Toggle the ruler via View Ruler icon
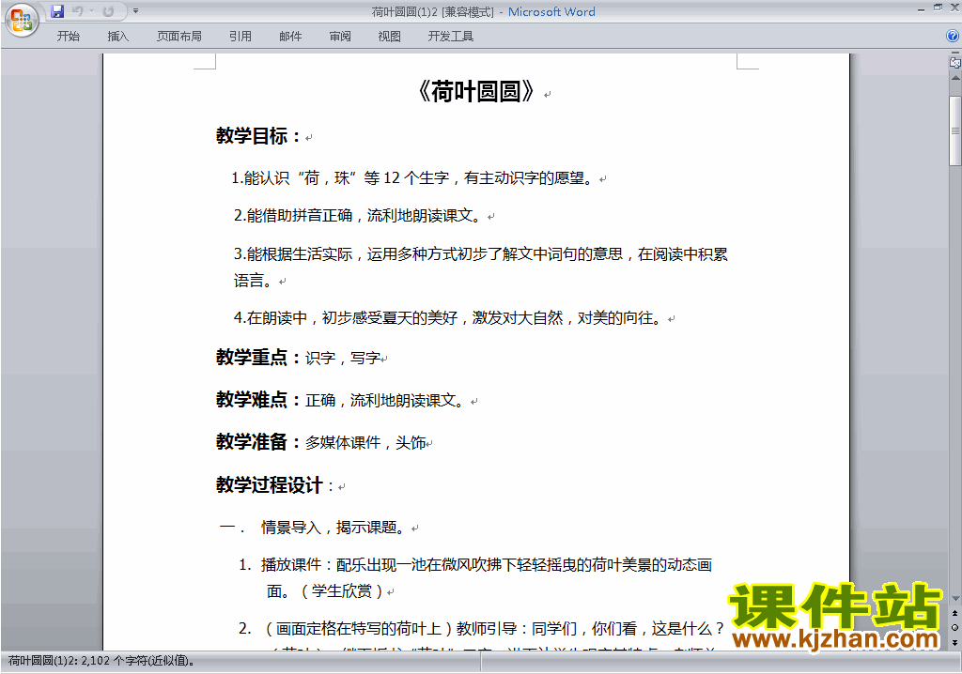Image resolution: width=962 pixels, height=674 pixels. 955,62
